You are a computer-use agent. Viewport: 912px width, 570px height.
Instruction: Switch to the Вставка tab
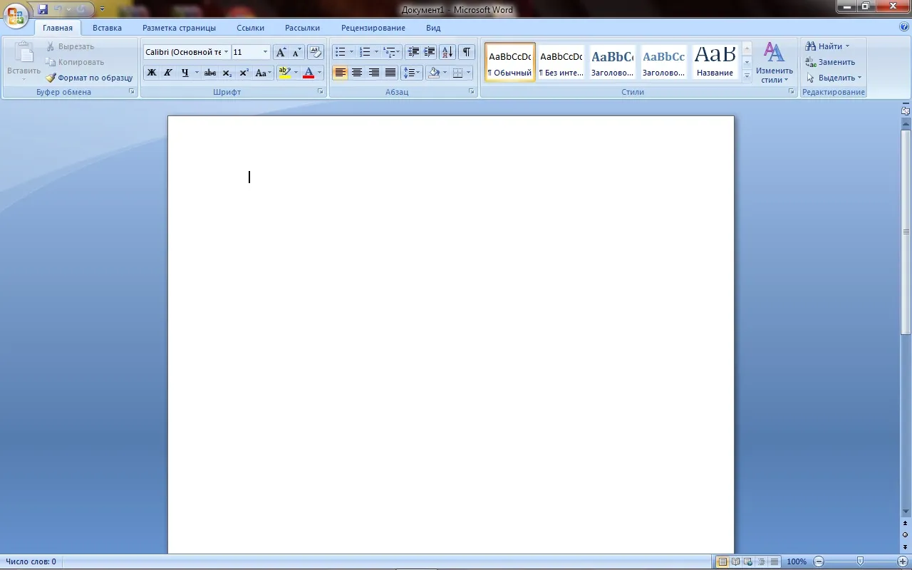[107, 28]
